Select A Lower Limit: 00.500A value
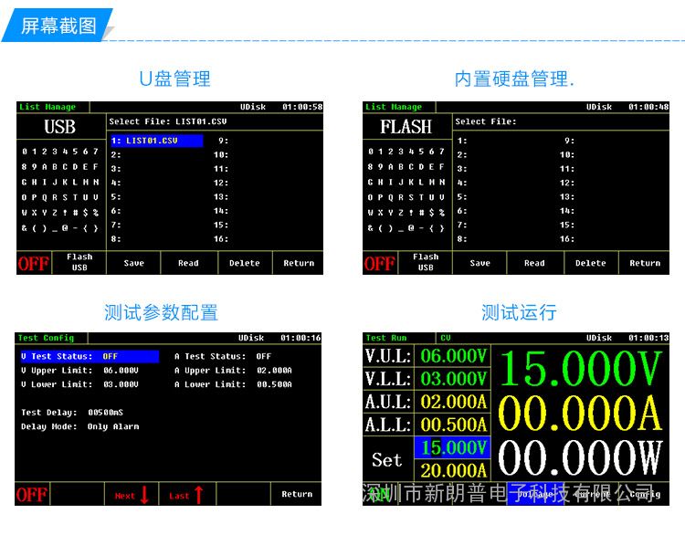Screen dimensions: 685x535 tap(274, 384)
